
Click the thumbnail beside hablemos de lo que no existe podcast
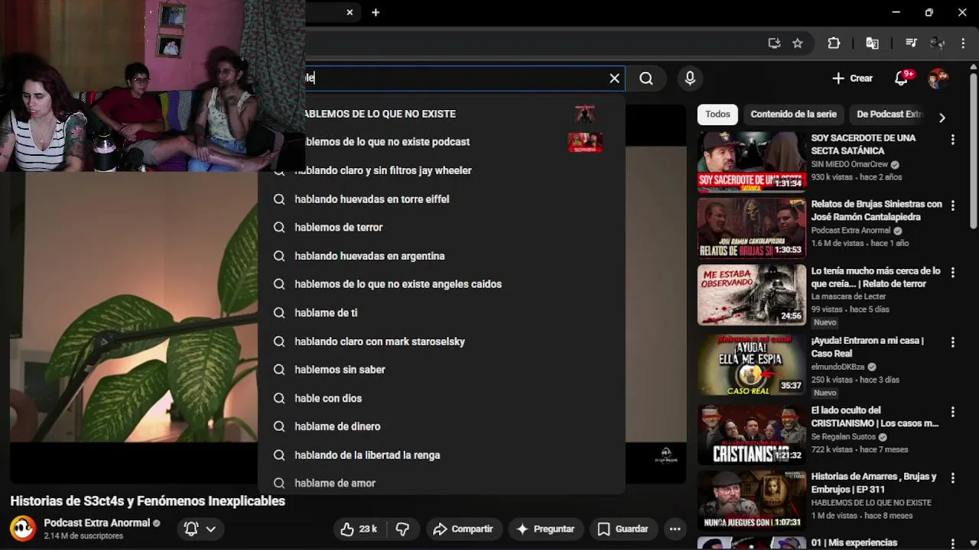(585, 142)
